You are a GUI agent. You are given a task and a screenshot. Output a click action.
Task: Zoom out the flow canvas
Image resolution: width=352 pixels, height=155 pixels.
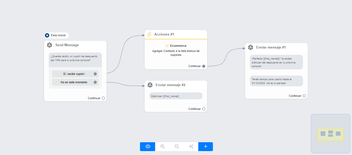pyautogui.click(x=177, y=146)
